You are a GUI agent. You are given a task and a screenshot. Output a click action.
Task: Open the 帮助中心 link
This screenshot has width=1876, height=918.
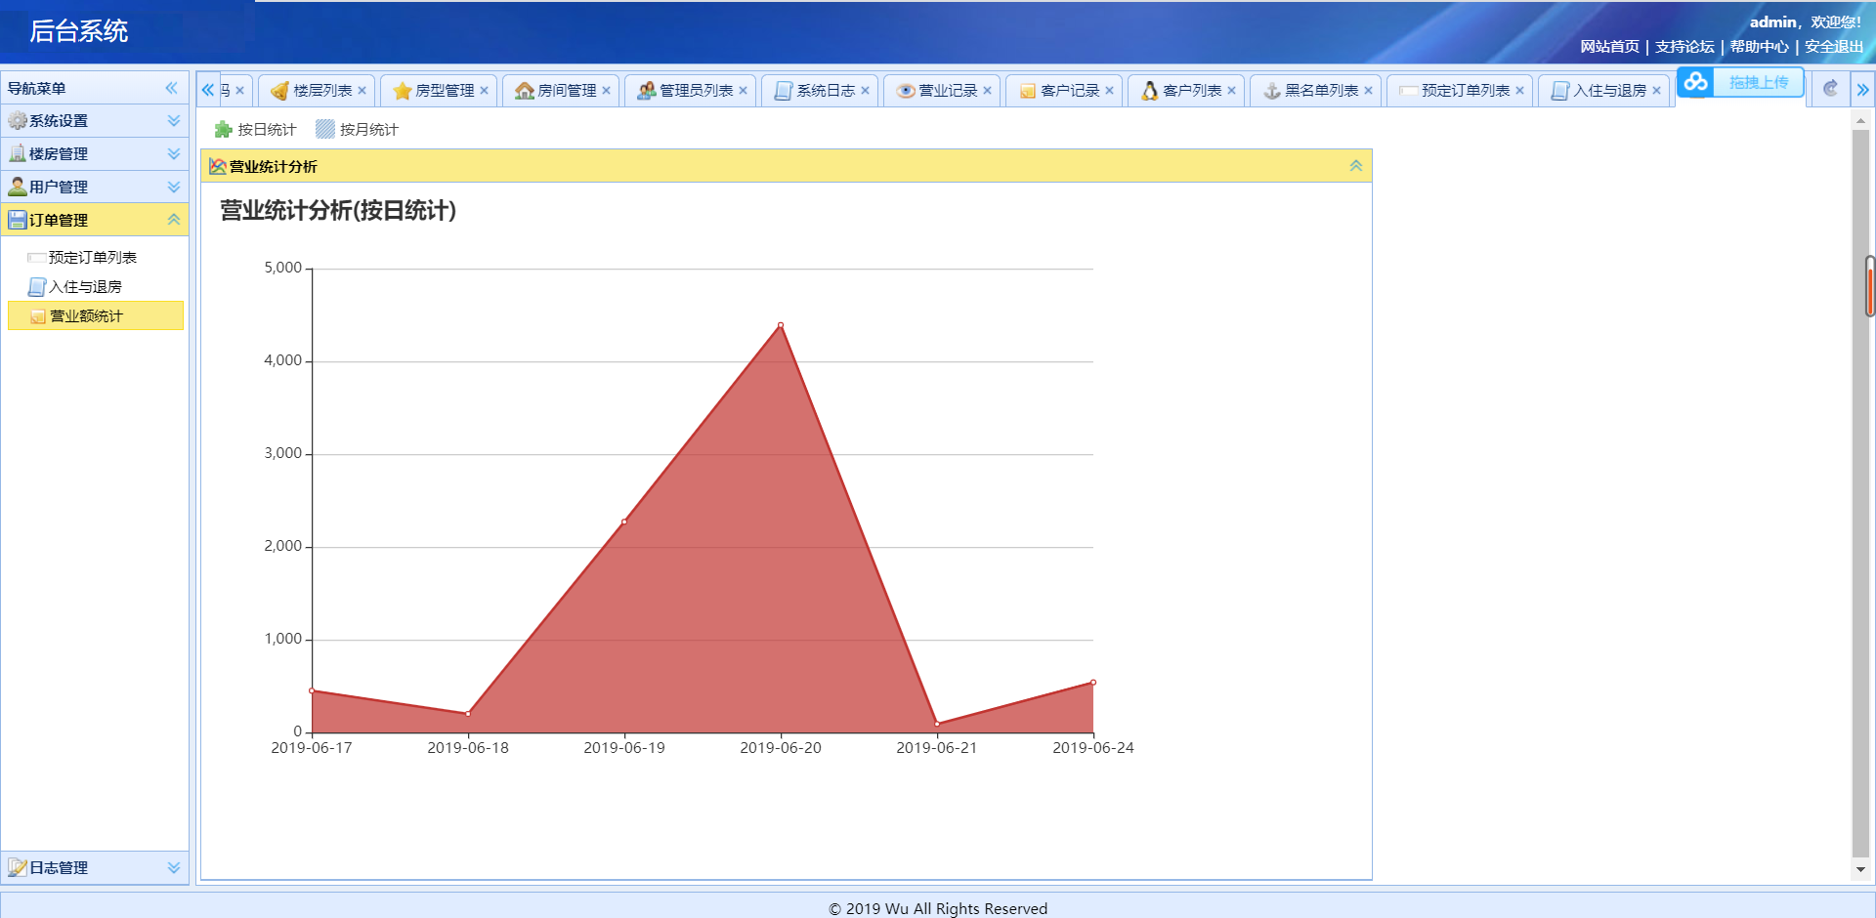coord(1760,47)
